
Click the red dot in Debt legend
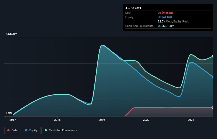8,130
